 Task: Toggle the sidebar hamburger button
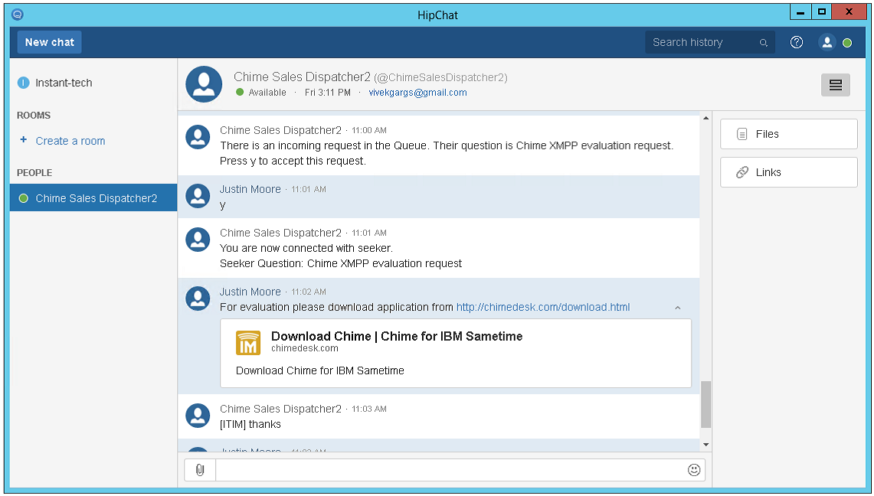835,85
